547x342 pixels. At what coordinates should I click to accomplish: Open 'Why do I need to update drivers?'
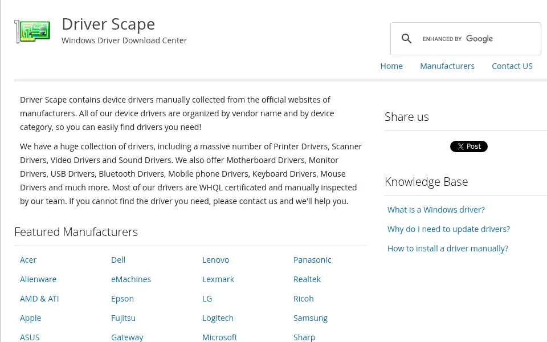coord(448,229)
